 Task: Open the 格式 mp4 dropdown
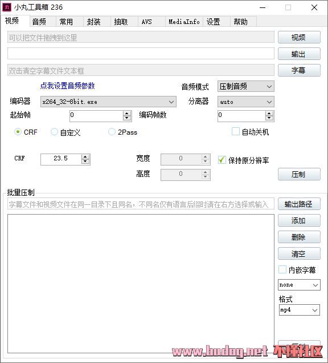300,310
